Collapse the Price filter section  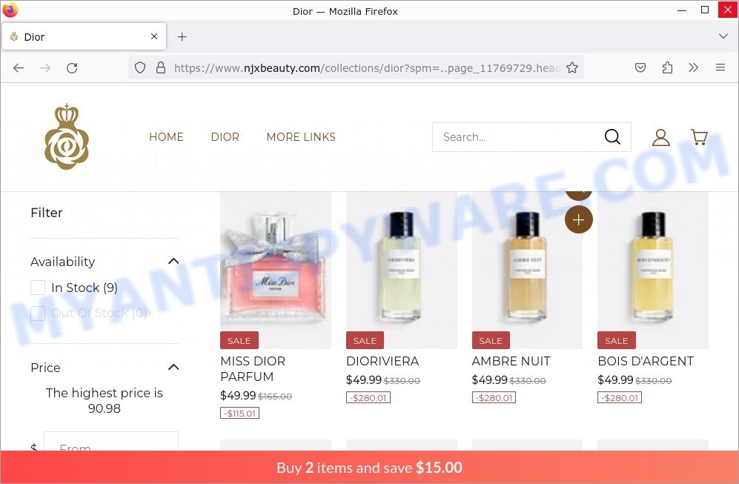173,367
